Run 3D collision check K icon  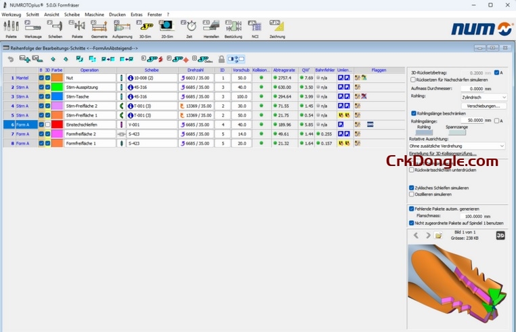152,60
